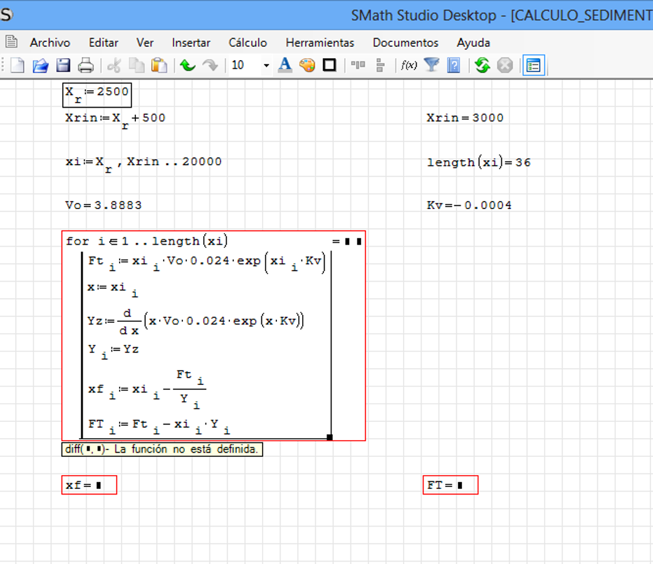Open the Archivo menu
Viewport: 653px width, 564px height.
click(x=50, y=43)
